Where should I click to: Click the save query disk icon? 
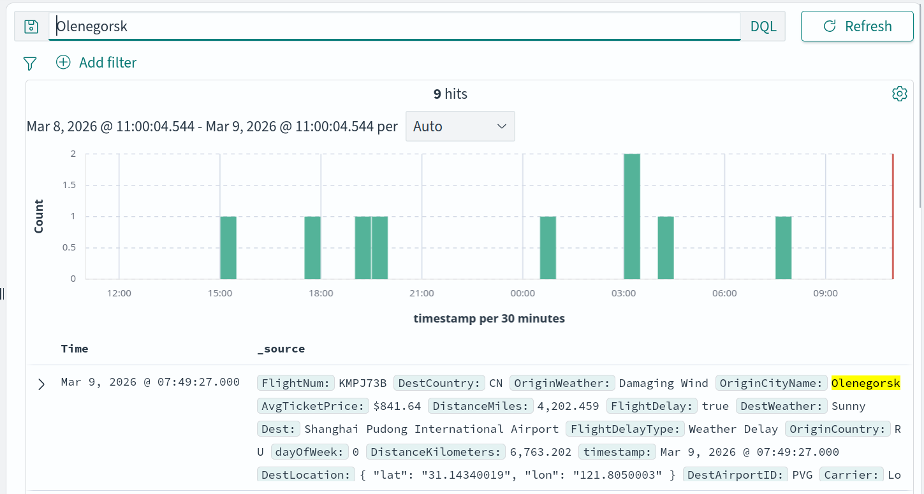click(x=31, y=26)
